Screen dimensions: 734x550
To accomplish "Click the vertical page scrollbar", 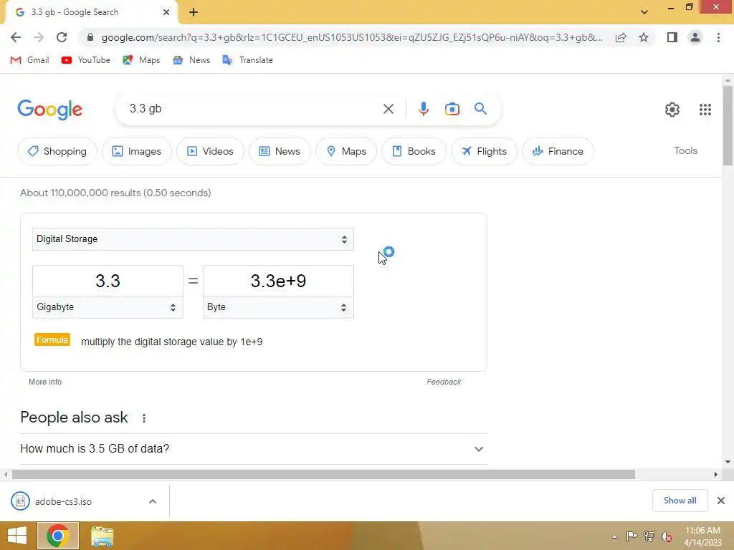I will pos(728,126).
